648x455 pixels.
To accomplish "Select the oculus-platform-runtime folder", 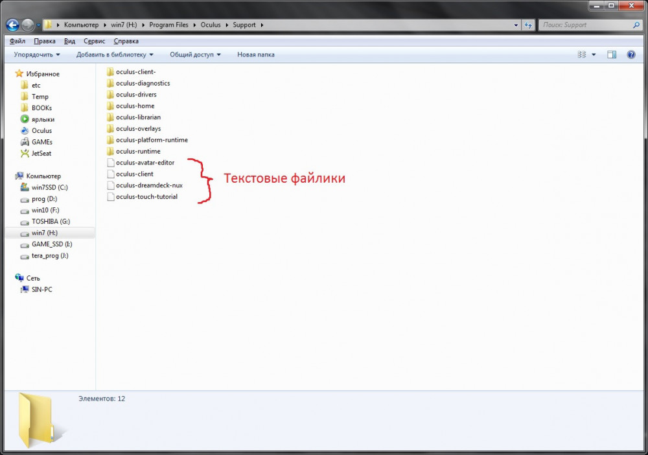I will [147, 140].
